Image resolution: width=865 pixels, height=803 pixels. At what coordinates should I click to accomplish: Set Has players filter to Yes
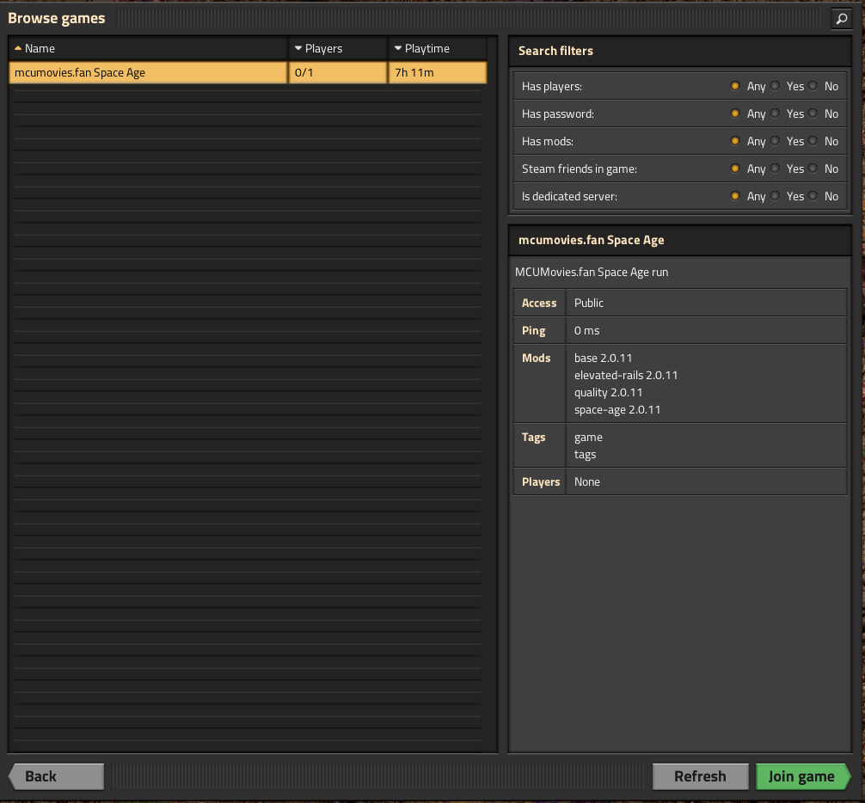click(775, 86)
